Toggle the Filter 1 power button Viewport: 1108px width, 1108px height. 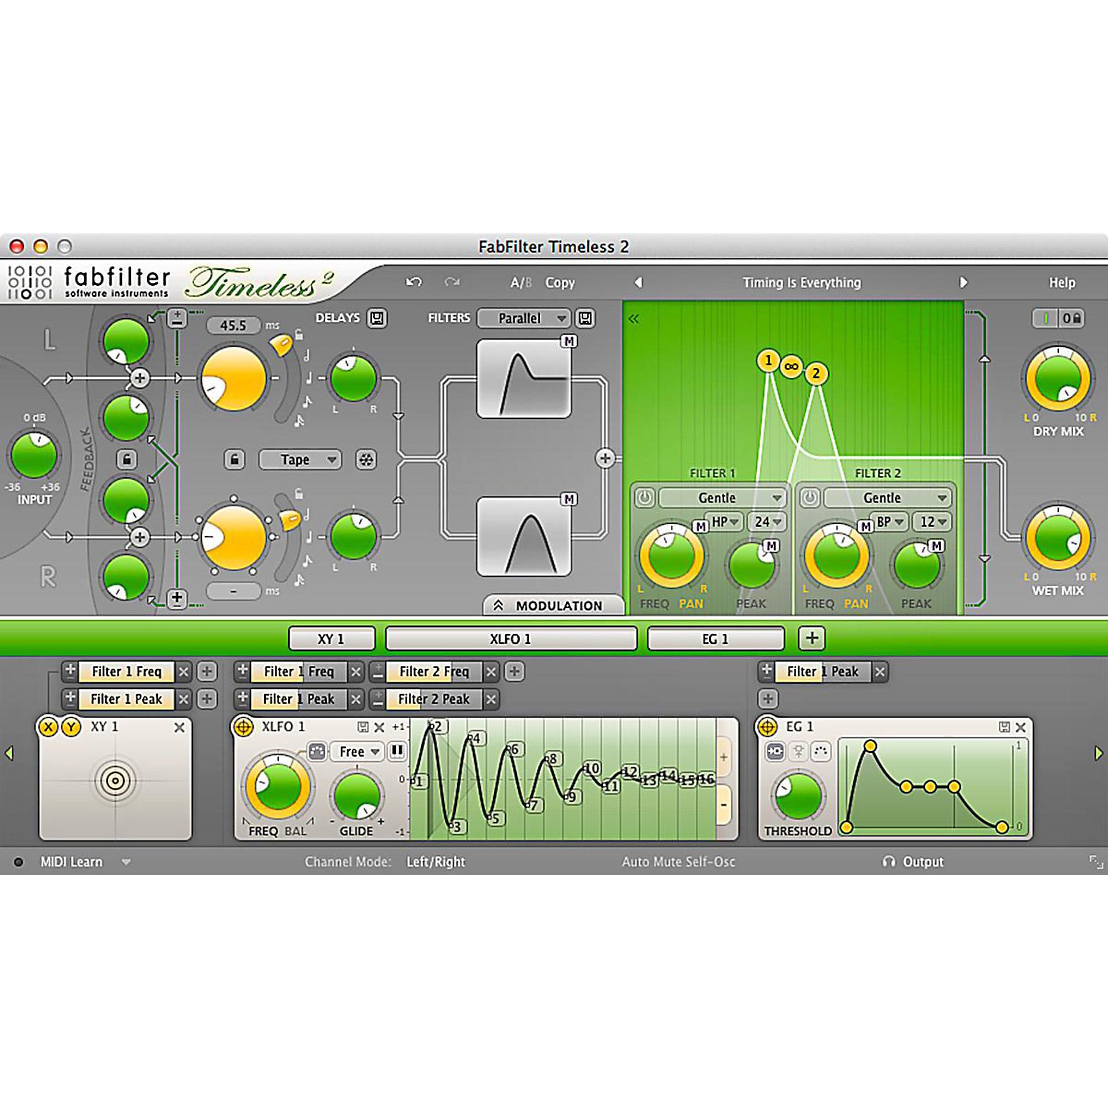[x=645, y=497]
